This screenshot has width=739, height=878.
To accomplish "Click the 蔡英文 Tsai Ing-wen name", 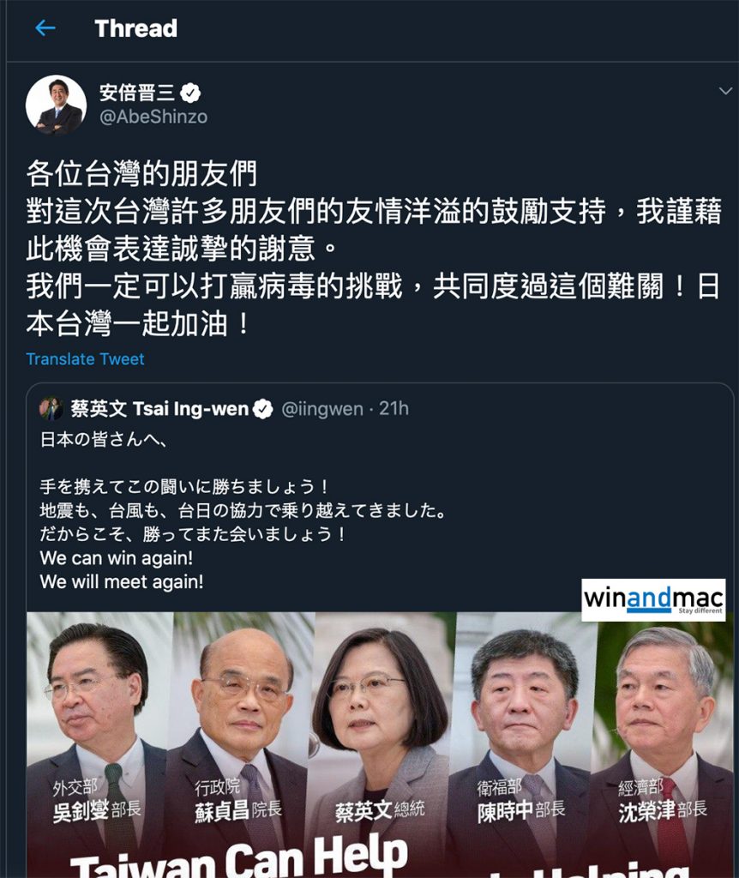I will tap(159, 409).
